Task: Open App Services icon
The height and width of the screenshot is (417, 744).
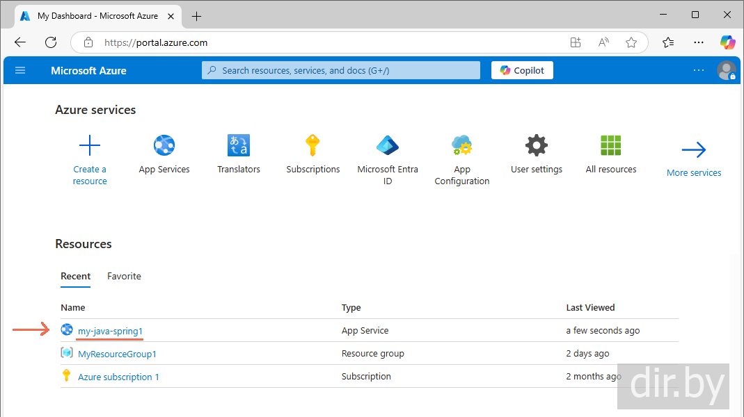Action: tap(164, 146)
